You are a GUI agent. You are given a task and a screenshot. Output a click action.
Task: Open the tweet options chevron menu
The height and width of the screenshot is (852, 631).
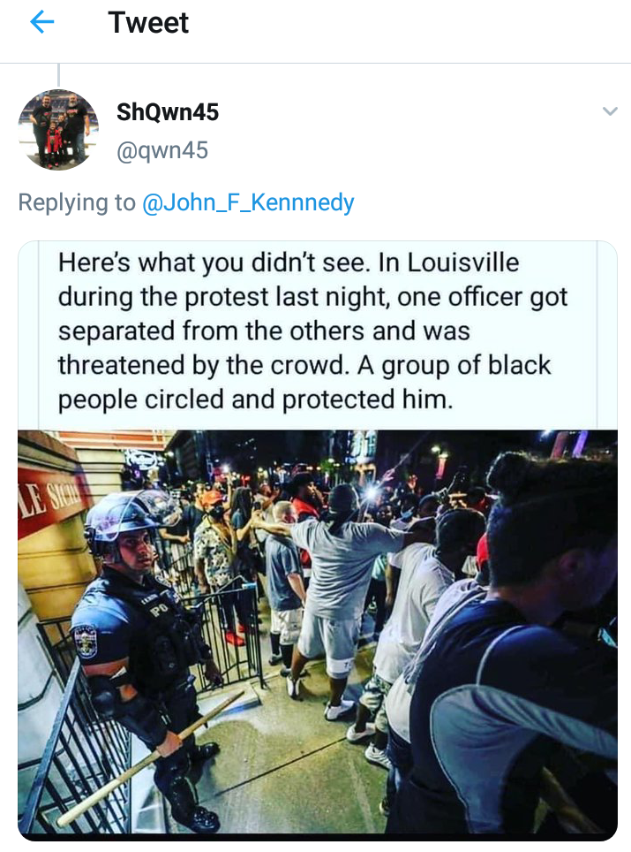(610, 111)
